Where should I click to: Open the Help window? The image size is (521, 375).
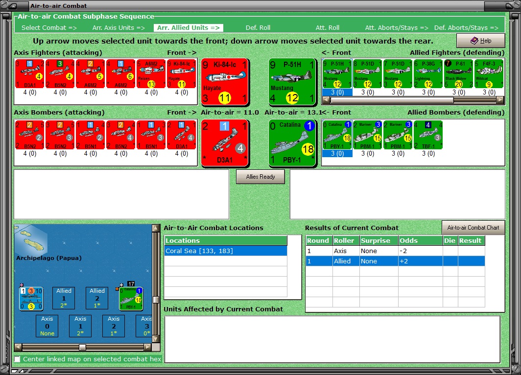(x=481, y=41)
